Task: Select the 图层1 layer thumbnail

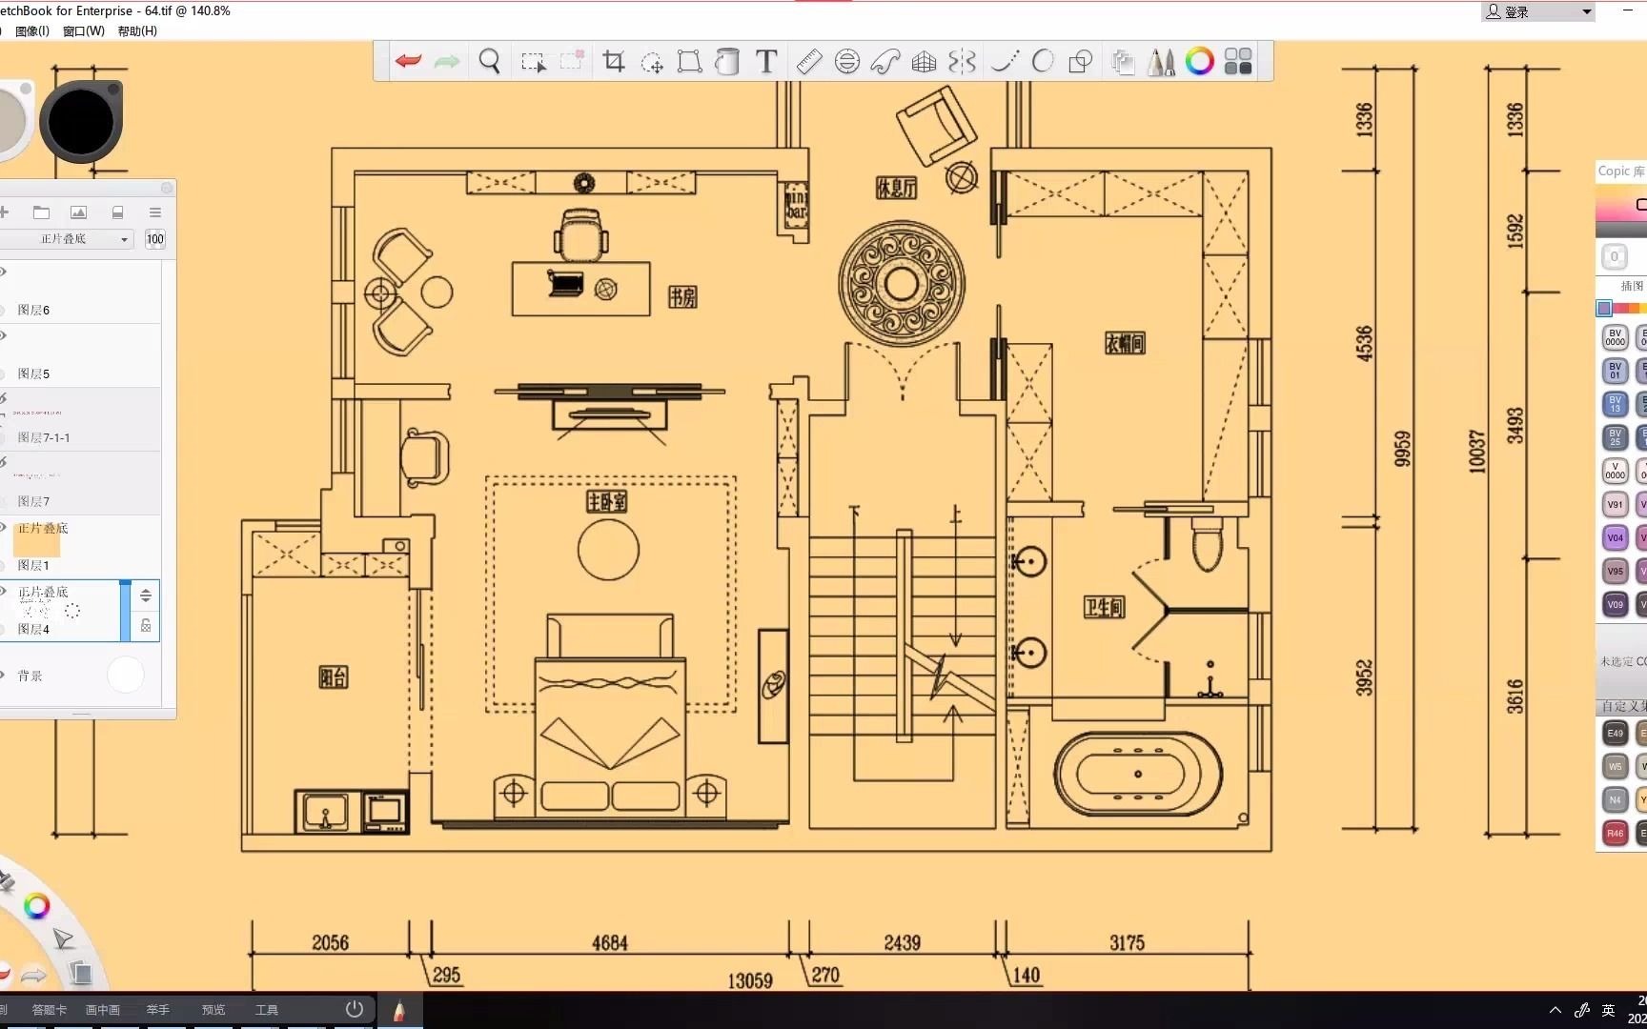Action: coord(37,541)
